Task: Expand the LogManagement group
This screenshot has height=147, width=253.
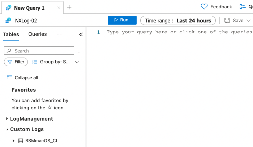Action: point(8,119)
